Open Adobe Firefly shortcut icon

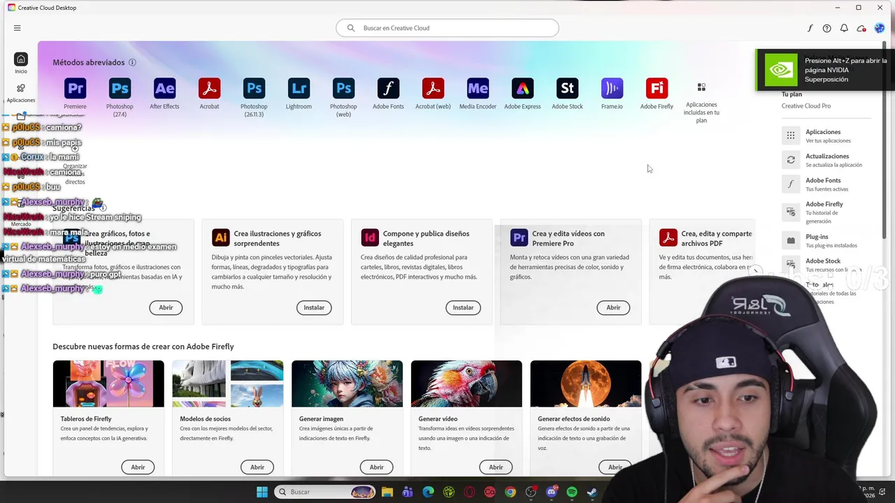[x=657, y=89]
